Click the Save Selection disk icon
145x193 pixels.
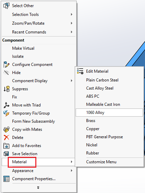click(6, 154)
